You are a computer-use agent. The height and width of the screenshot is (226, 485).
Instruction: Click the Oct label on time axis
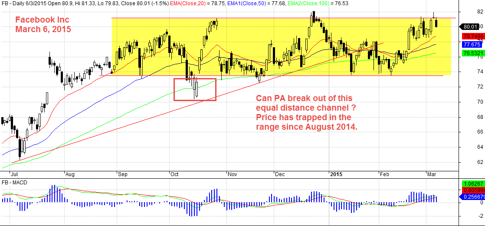click(175, 174)
